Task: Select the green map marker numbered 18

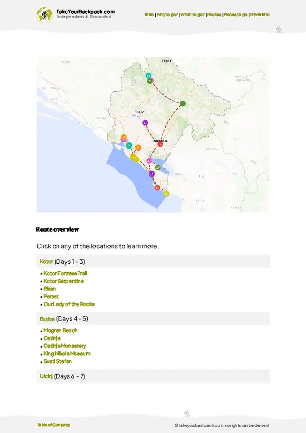Action: point(157,168)
